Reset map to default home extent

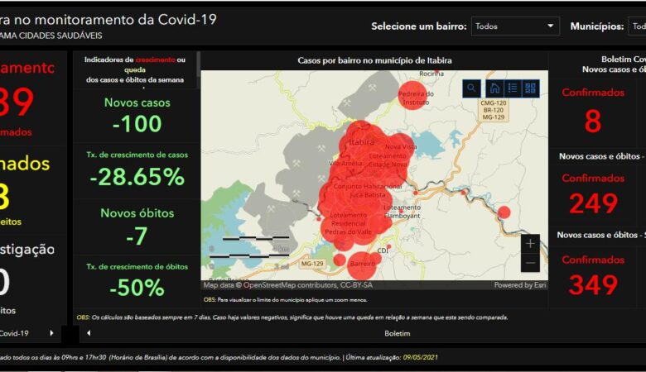pos(494,88)
